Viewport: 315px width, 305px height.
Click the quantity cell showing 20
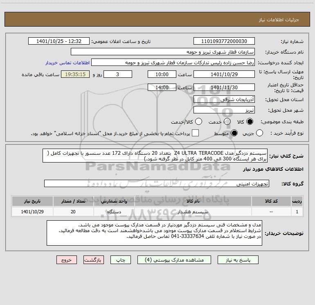[x=73, y=212]
